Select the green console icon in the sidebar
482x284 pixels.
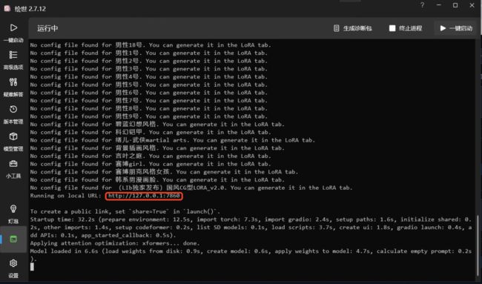click(13, 239)
